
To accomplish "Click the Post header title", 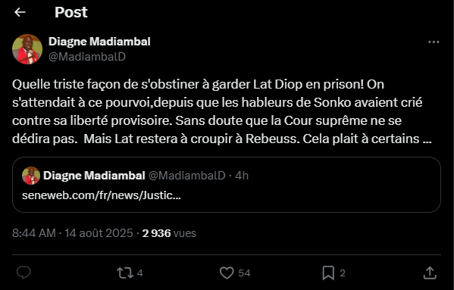I will click(x=71, y=12).
